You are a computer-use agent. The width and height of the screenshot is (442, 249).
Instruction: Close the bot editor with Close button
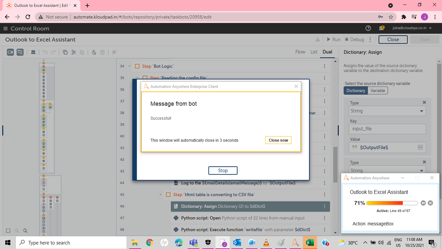(393, 39)
